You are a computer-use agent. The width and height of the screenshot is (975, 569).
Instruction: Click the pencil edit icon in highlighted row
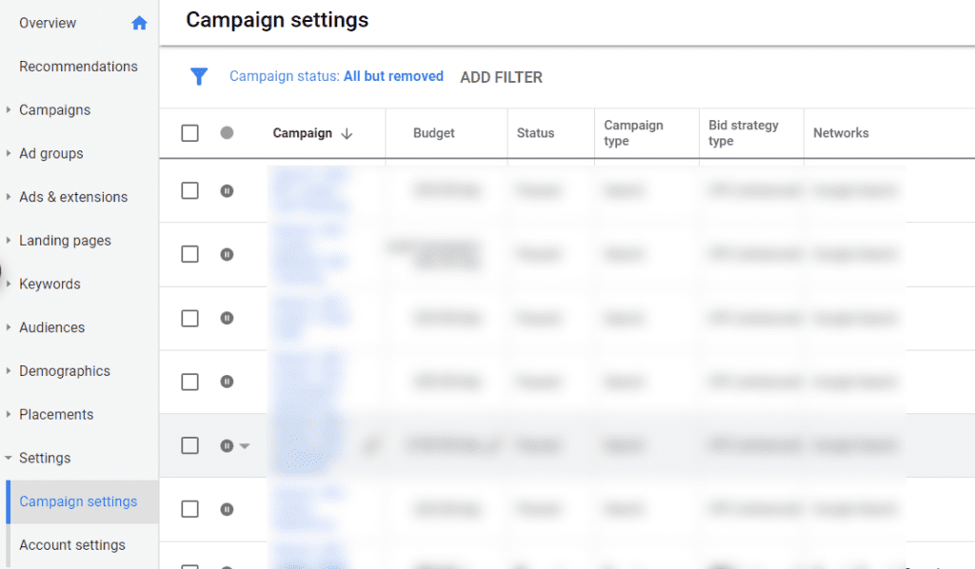370,445
